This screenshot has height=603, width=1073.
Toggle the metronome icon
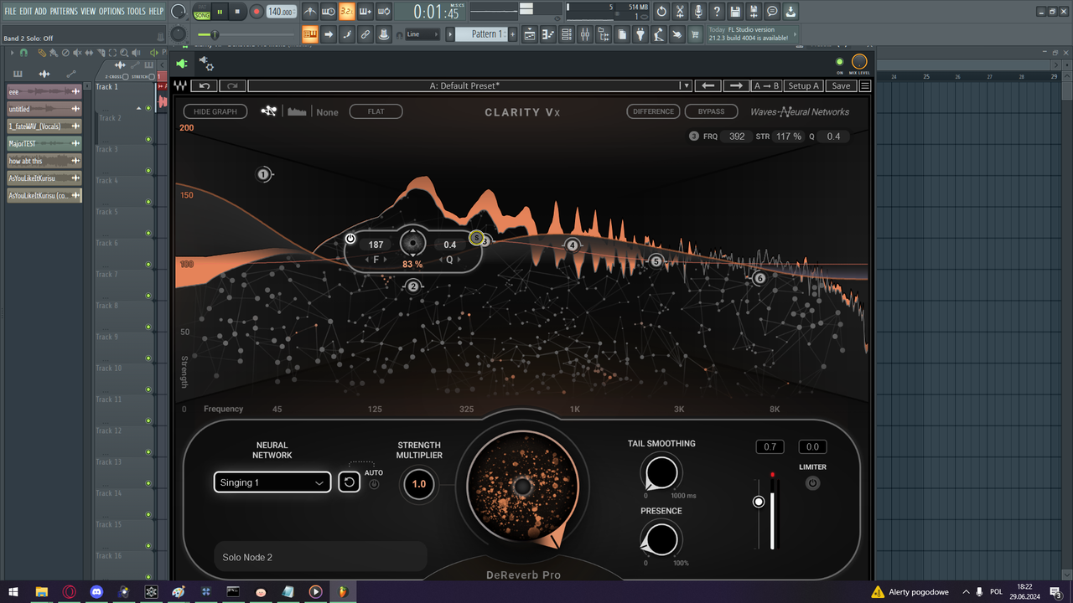pos(310,12)
